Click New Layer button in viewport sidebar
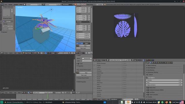Screen dimensions: 185x104 pyautogui.click(x=83, y=48)
